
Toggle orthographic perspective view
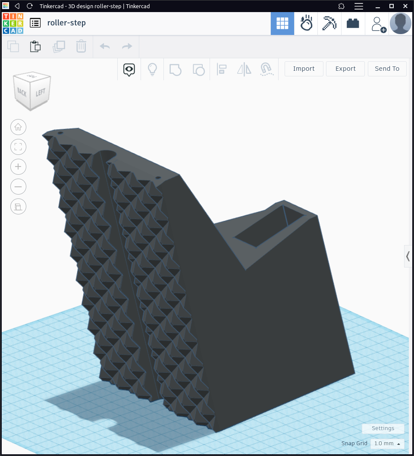[18, 207]
